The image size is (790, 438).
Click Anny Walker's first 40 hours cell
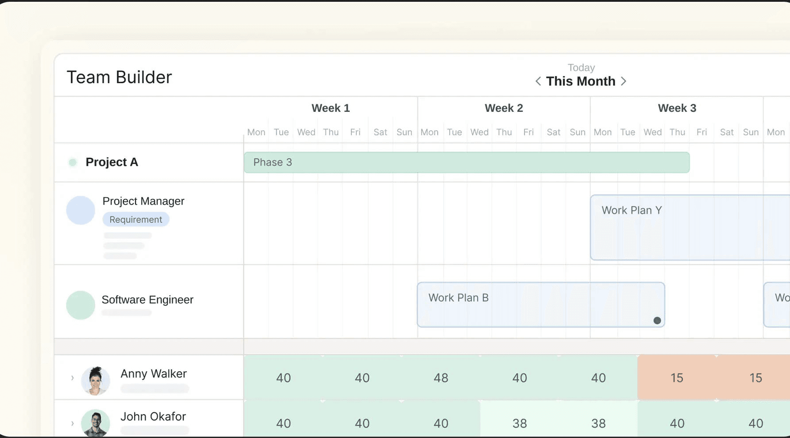(284, 378)
